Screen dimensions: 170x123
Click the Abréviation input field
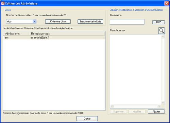tap(127, 22)
